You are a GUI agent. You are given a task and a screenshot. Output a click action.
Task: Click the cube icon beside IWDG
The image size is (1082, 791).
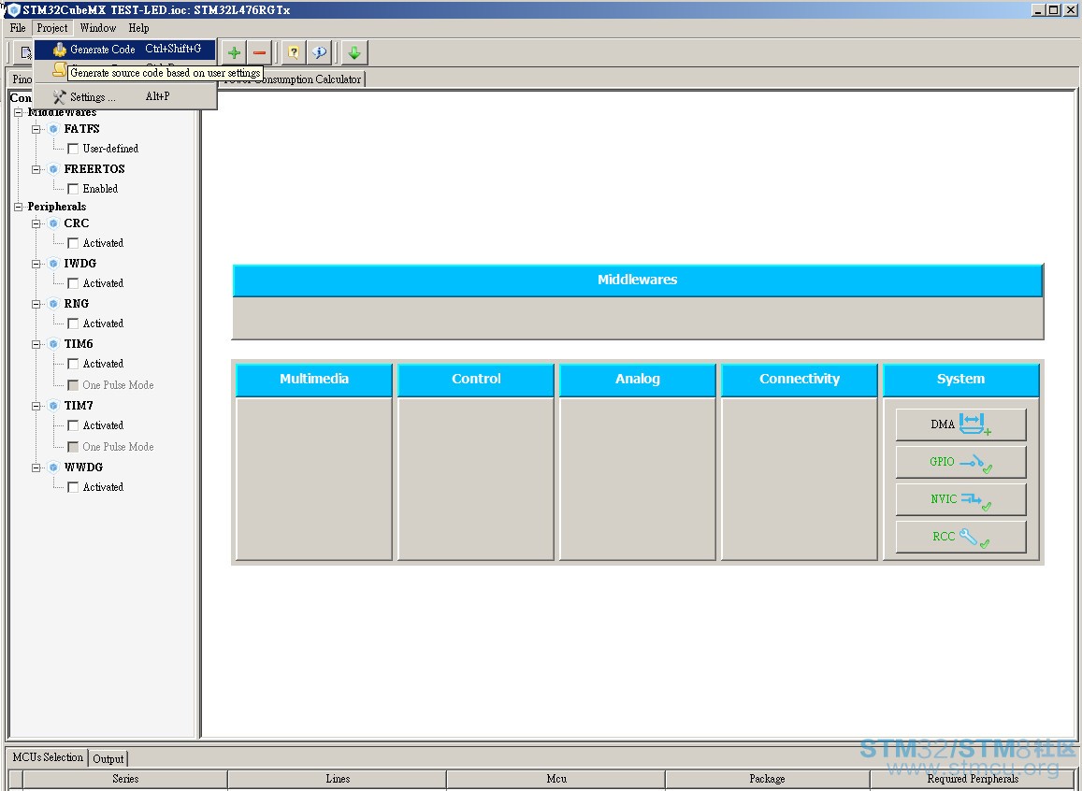coord(53,264)
